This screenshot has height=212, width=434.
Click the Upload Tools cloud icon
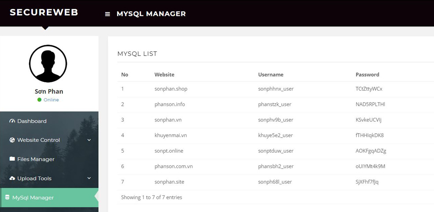[x=12, y=178]
